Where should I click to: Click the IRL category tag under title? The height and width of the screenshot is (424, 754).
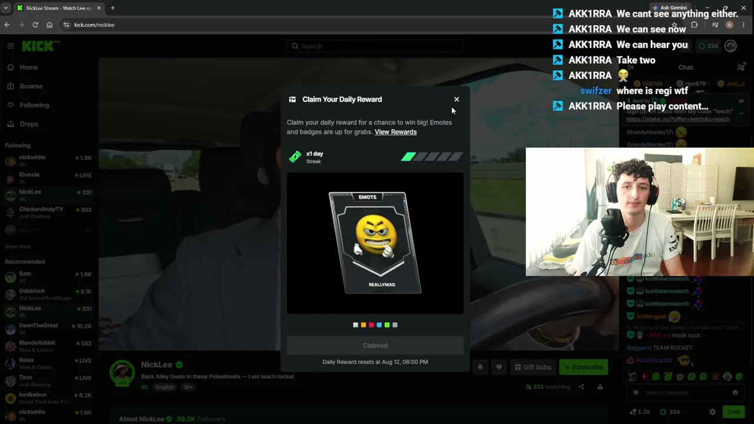(145, 387)
